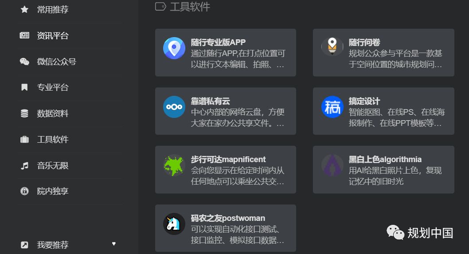Image resolution: width=469 pixels, height=254 pixels.
Task: Click the blue location pin icon of 随行专业版APP
Action: [174, 48]
